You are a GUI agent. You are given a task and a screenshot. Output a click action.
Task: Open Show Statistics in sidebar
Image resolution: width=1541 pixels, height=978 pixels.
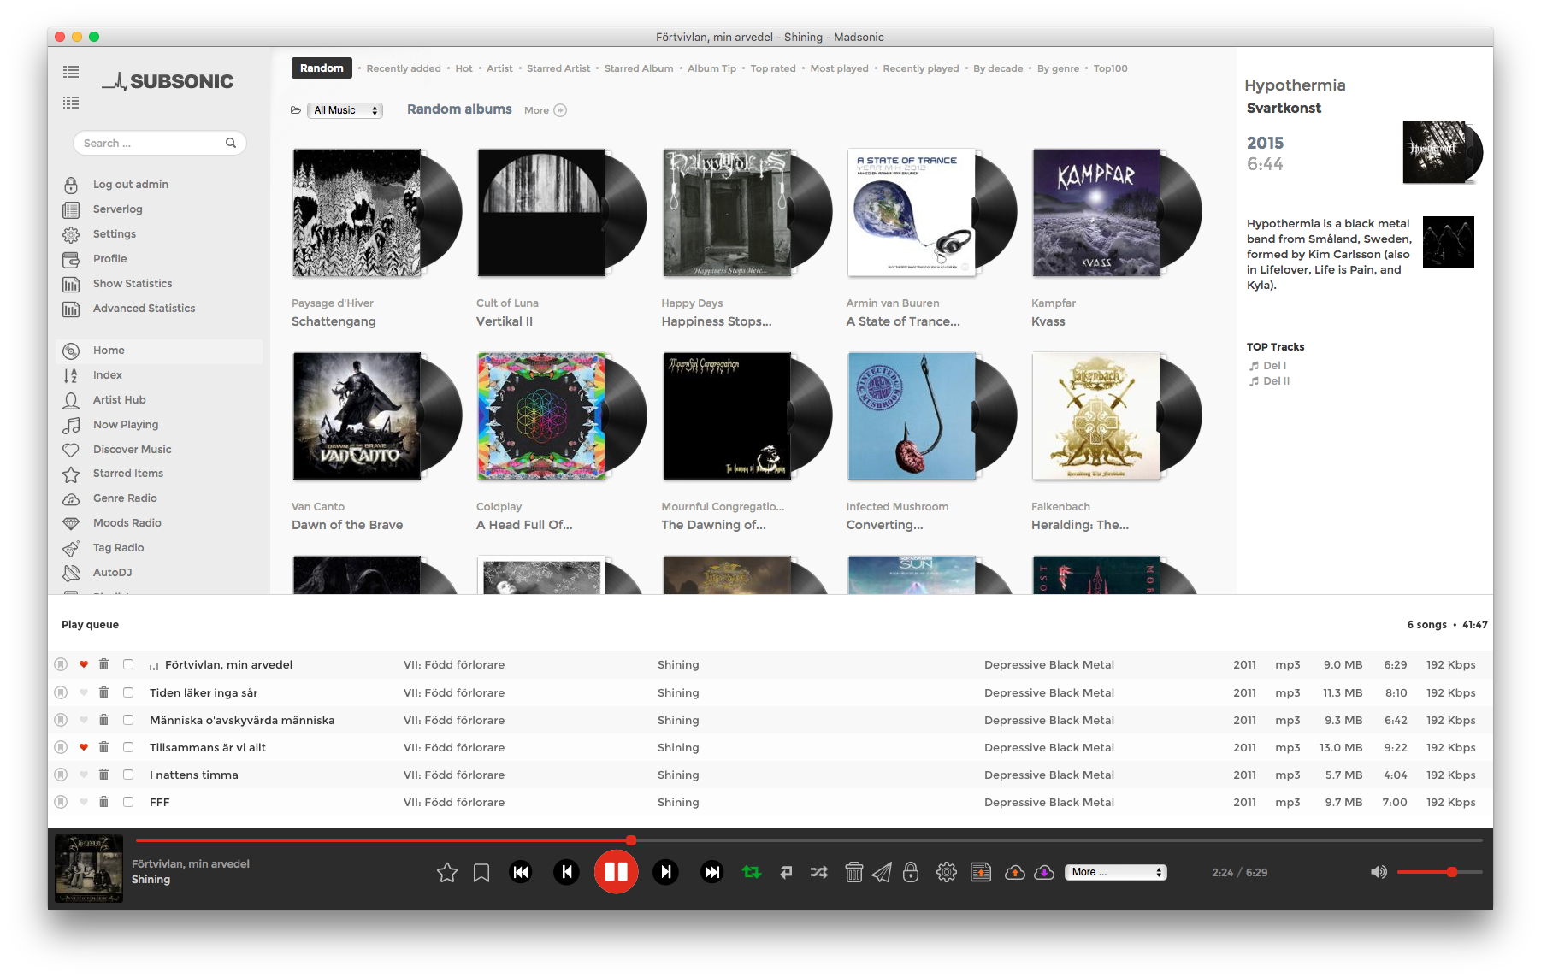click(133, 283)
